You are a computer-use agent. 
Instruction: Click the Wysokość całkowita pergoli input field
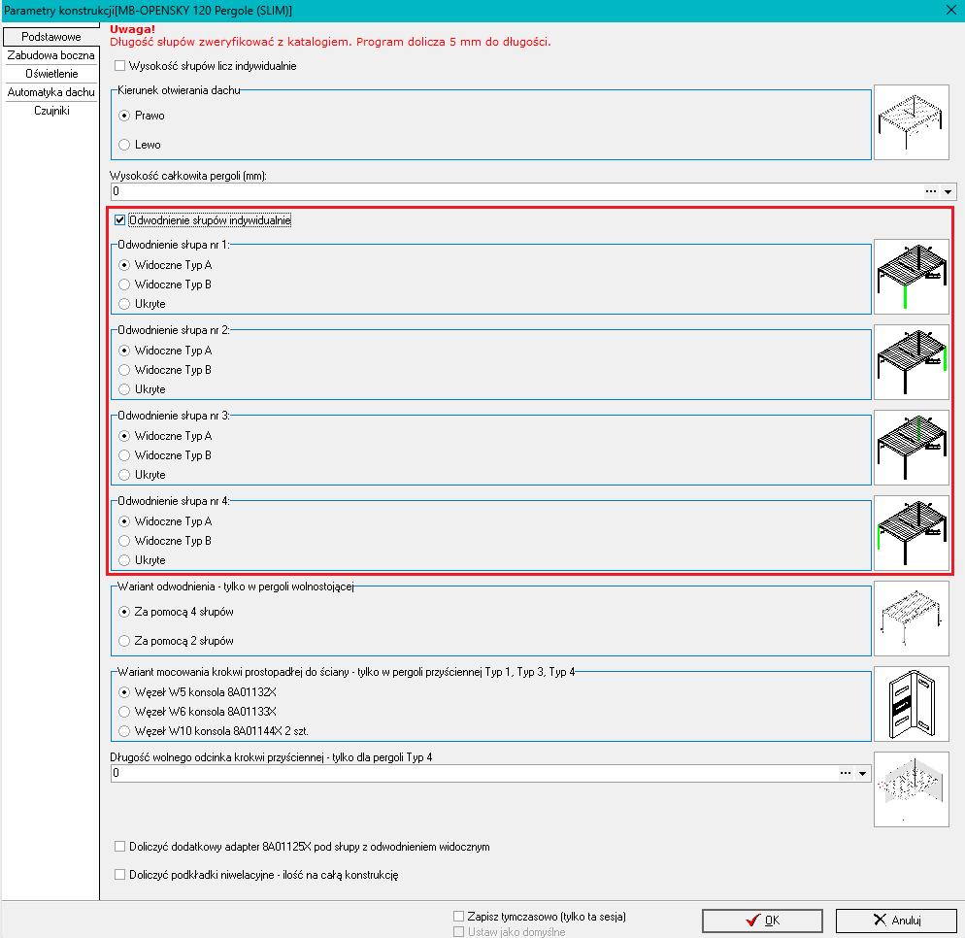[x=515, y=191]
